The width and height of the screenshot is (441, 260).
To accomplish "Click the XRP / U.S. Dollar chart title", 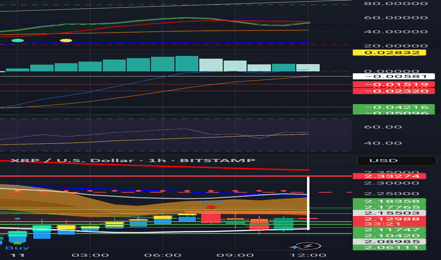I will [x=133, y=160].
